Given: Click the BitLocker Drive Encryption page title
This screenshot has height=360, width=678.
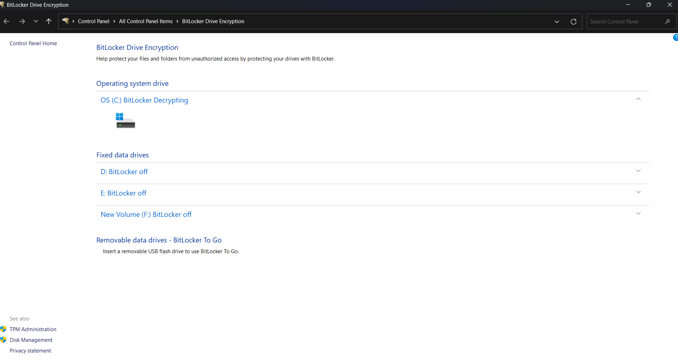Looking at the screenshot, I should [137, 48].
